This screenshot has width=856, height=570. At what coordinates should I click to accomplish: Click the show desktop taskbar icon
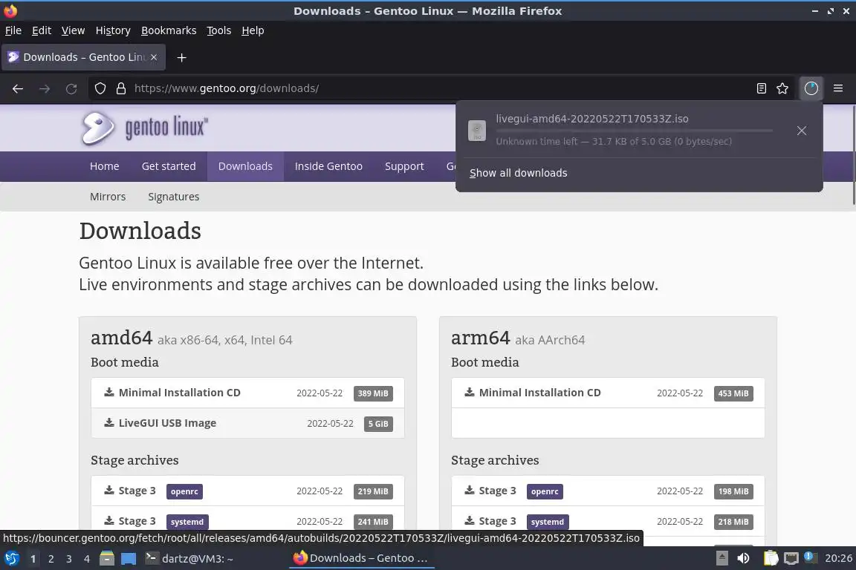click(x=129, y=559)
